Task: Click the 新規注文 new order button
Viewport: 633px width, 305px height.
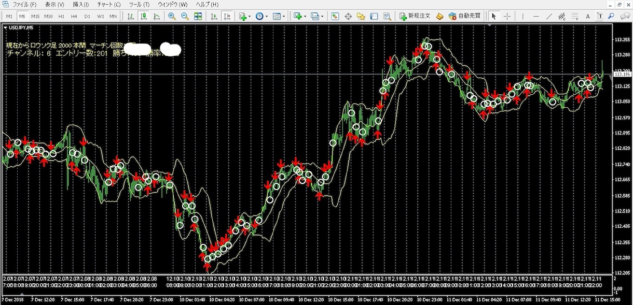Action: click(415, 16)
